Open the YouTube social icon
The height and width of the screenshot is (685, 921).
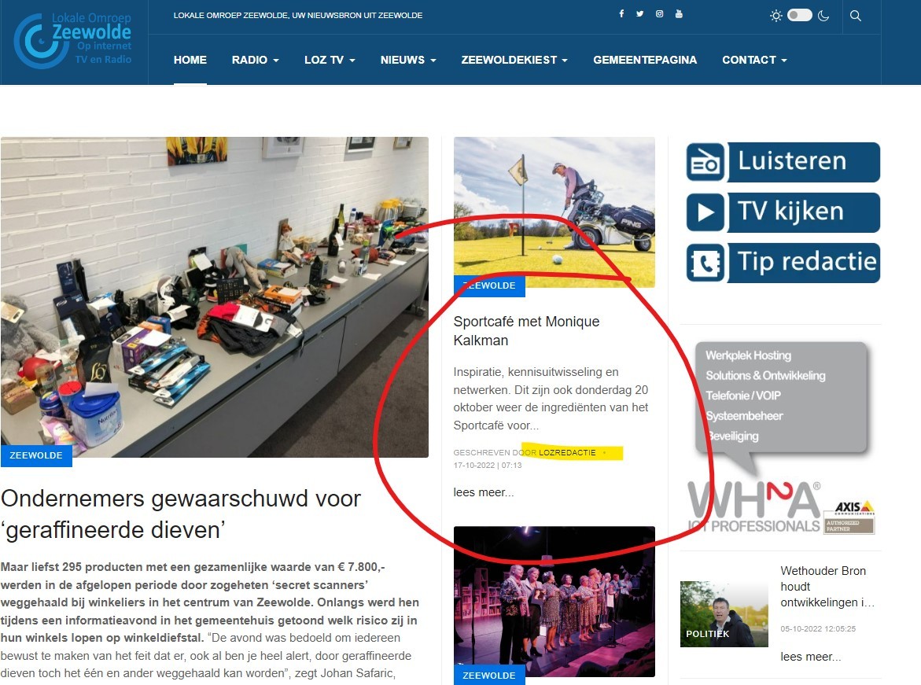680,14
